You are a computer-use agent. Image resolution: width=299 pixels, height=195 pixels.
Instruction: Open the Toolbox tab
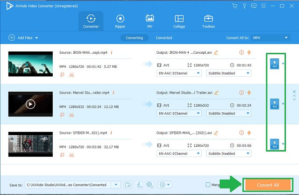point(208,21)
